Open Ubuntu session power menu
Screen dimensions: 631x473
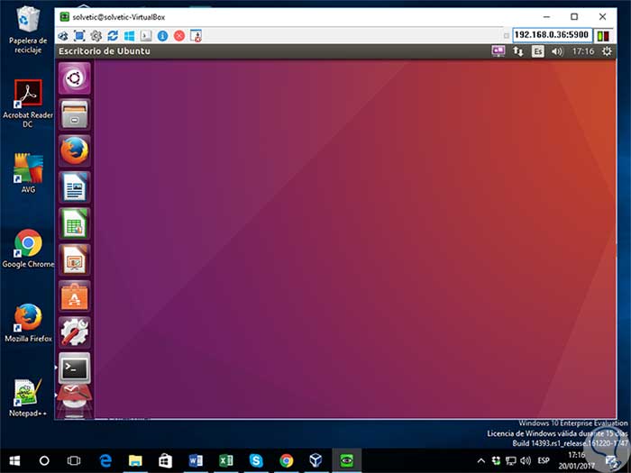(607, 51)
